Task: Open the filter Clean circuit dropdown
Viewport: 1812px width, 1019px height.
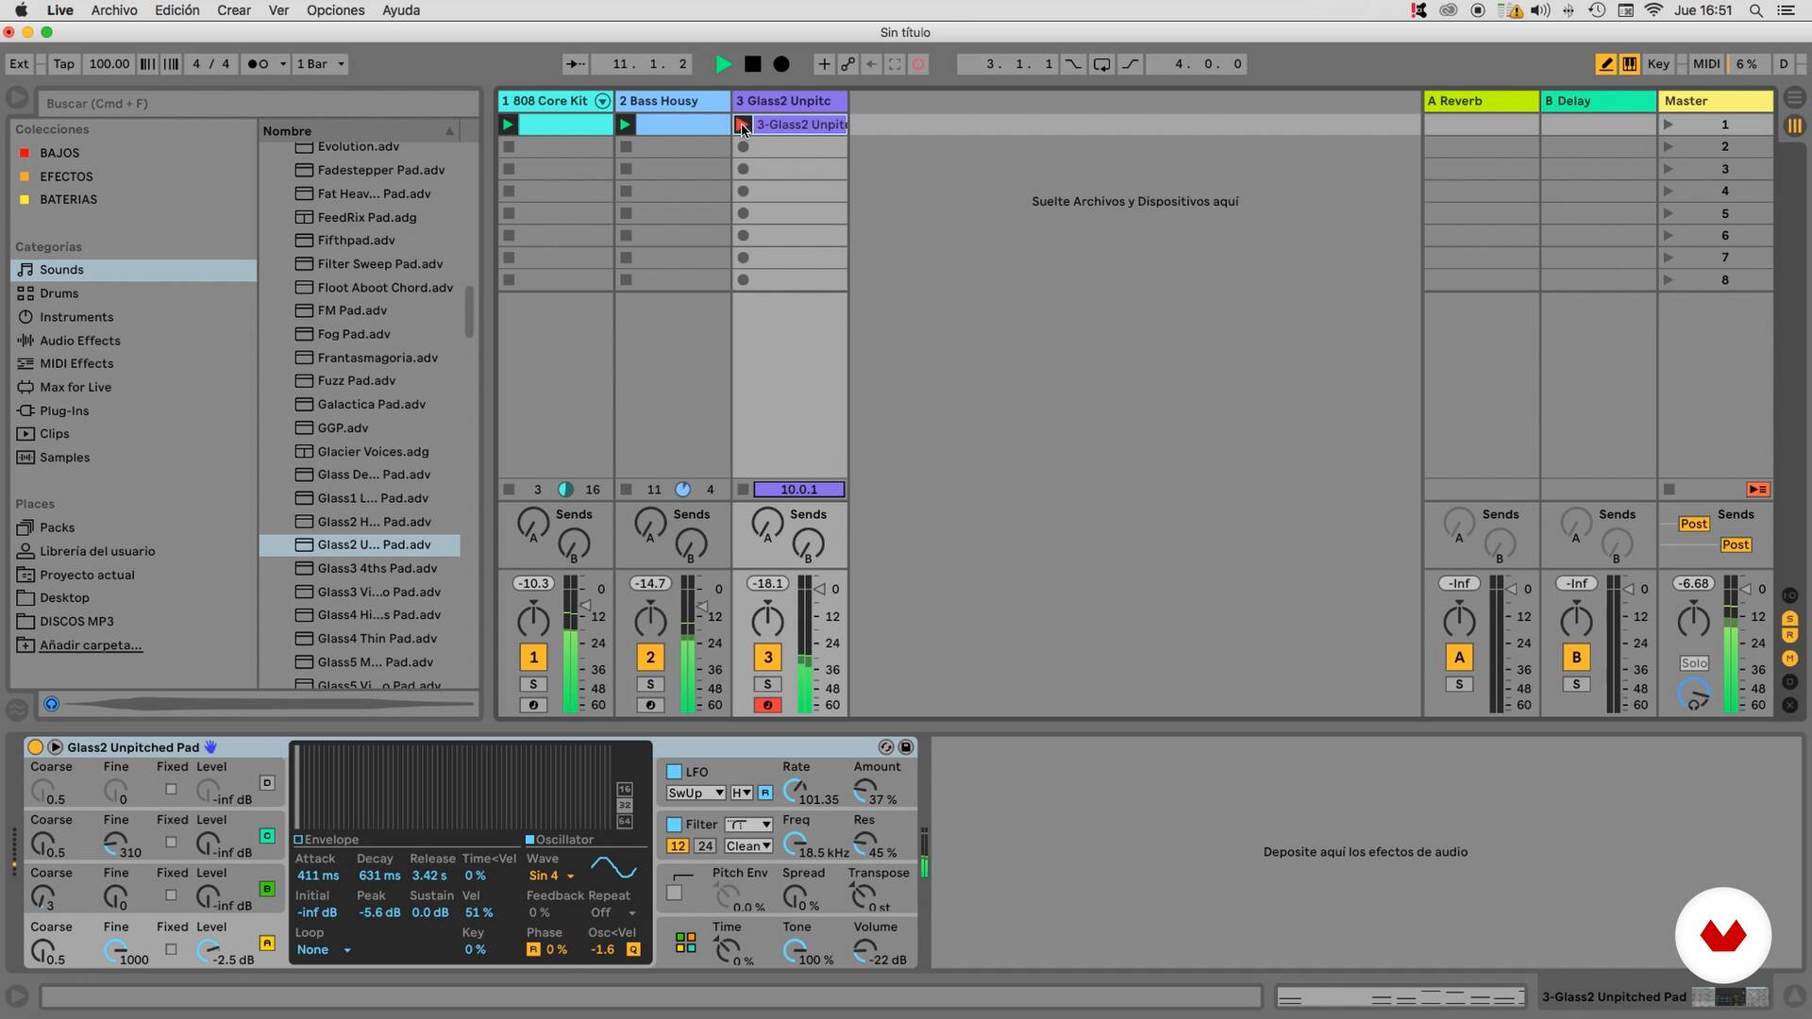Action: coord(748,846)
